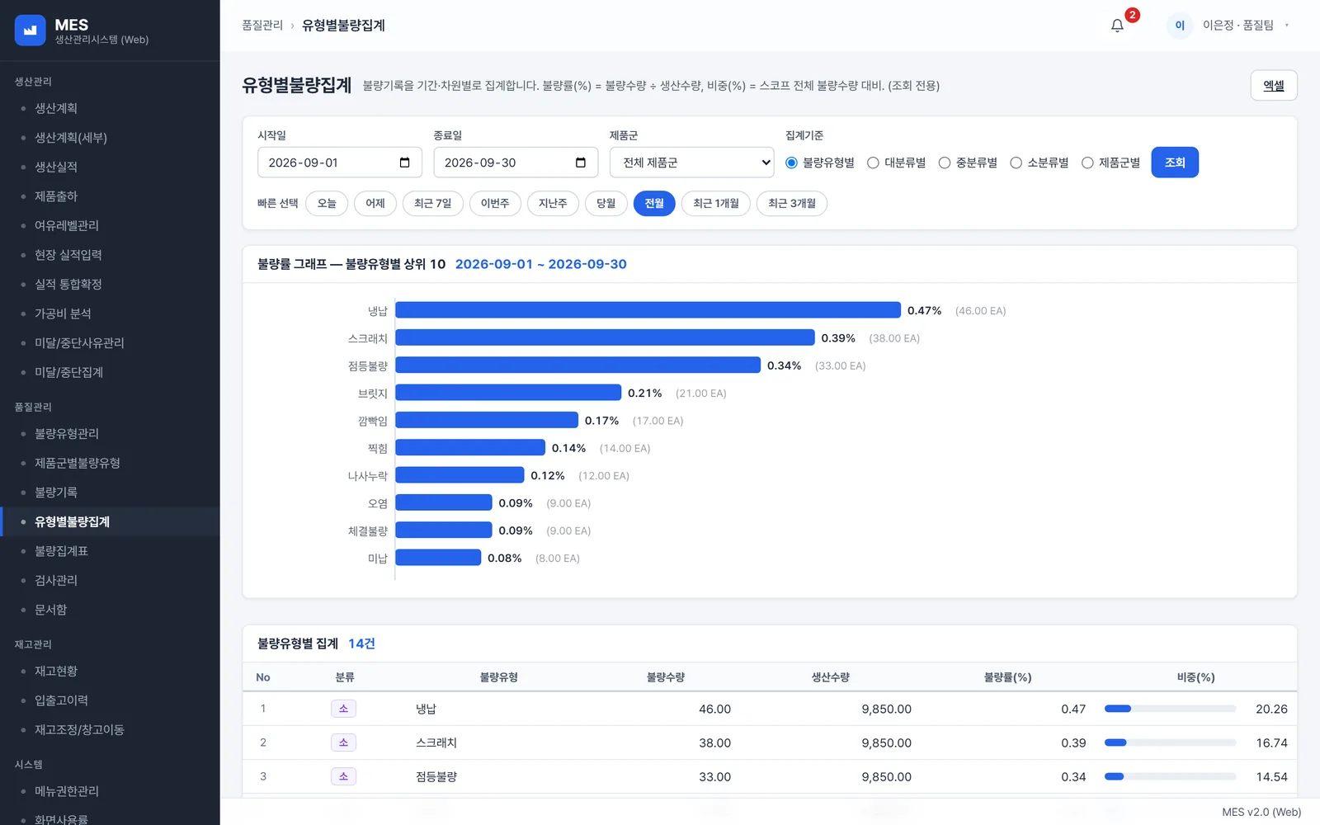Click the 조회 search button
Image resolution: width=1320 pixels, height=825 pixels.
[1175, 163]
